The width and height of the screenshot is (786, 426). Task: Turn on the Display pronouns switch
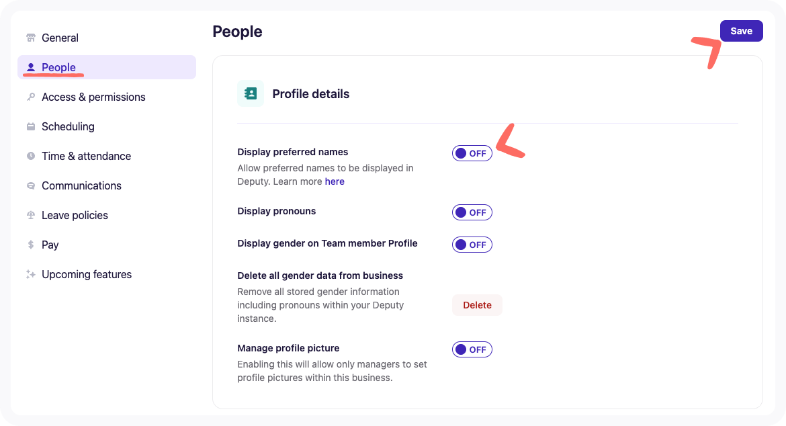coord(472,212)
